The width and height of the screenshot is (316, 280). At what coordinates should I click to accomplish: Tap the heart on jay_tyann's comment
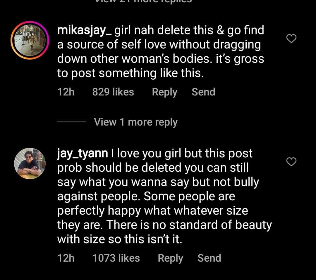pos(291,161)
